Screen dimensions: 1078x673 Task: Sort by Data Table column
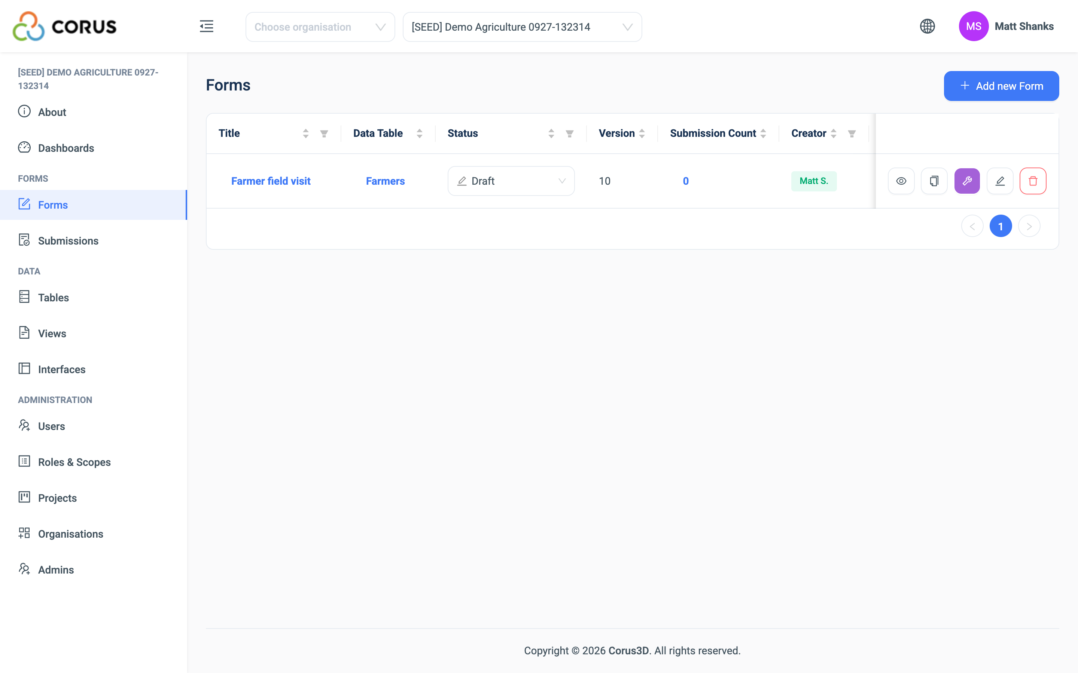tap(419, 133)
